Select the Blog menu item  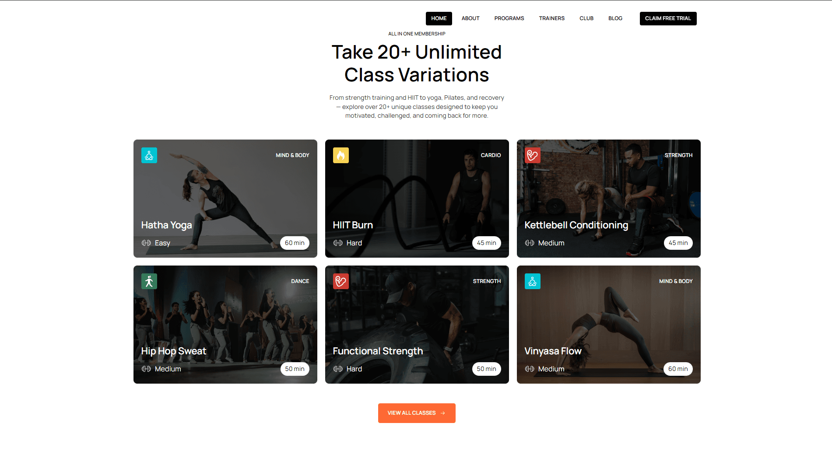click(x=615, y=18)
